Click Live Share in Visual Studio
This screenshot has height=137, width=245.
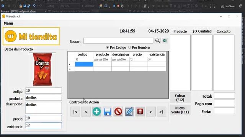pyautogui.click(x=228, y=6)
